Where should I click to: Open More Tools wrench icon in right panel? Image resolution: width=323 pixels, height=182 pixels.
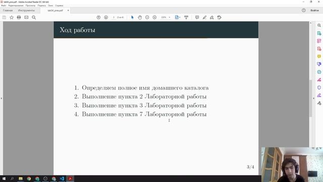pos(319,103)
